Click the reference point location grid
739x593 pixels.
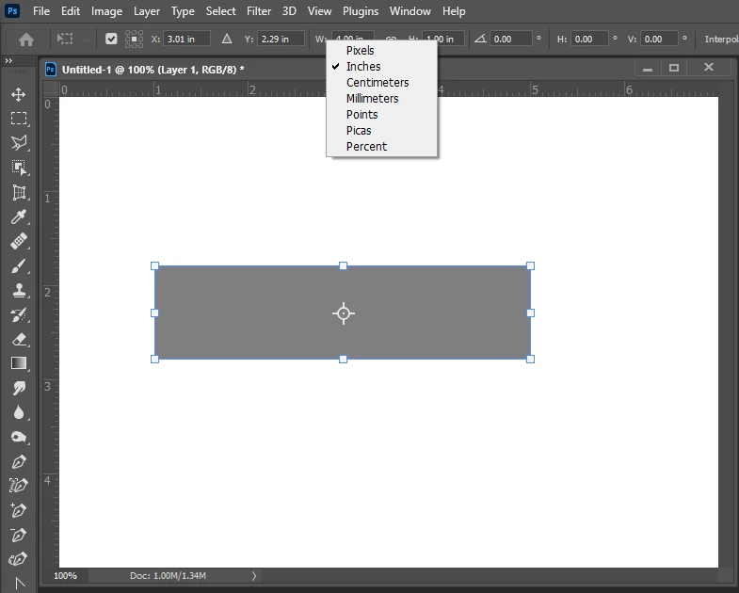pyautogui.click(x=134, y=40)
